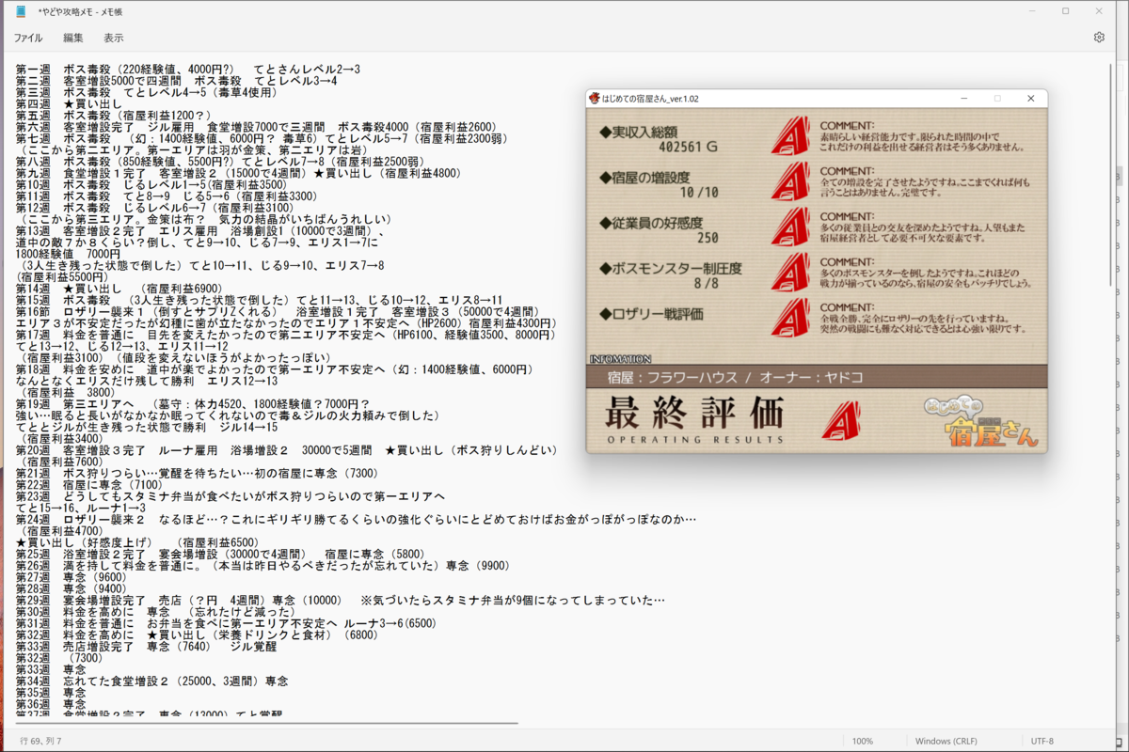The width and height of the screenshot is (1129, 752).
Task: Click the 8/8 boss value
Action: [x=706, y=283]
